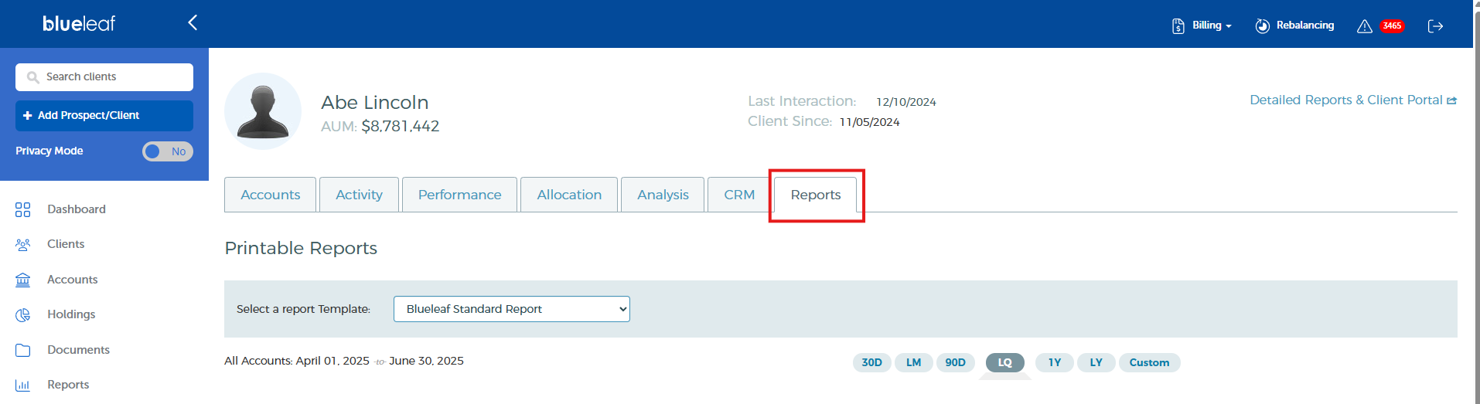This screenshot has width=1480, height=404.
Task: Open the Billing dropdown menu
Action: pos(1212,25)
